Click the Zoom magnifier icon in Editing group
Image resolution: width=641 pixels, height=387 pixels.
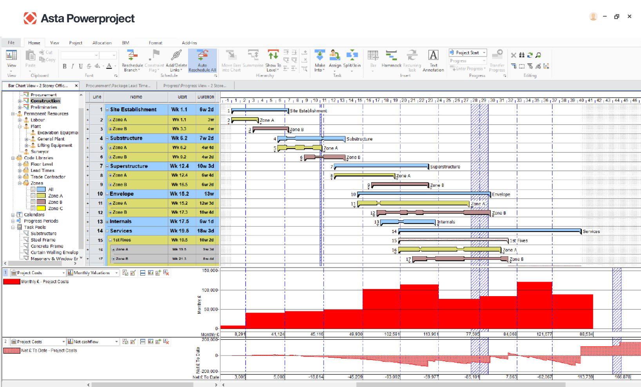[x=538, y=55]
